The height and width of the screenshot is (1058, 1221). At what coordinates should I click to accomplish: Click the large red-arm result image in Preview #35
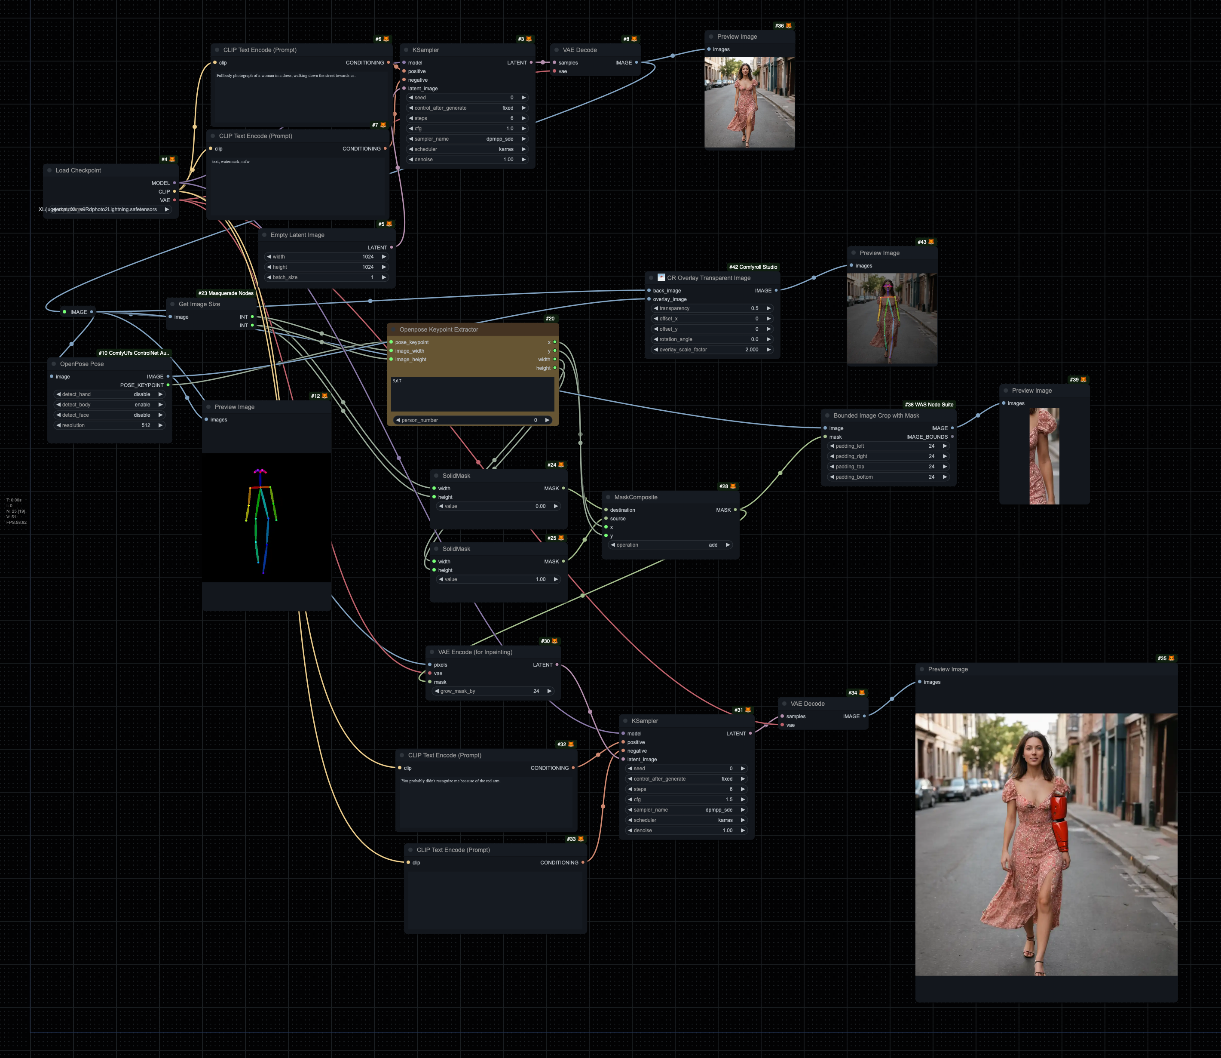click(1046, 844)
